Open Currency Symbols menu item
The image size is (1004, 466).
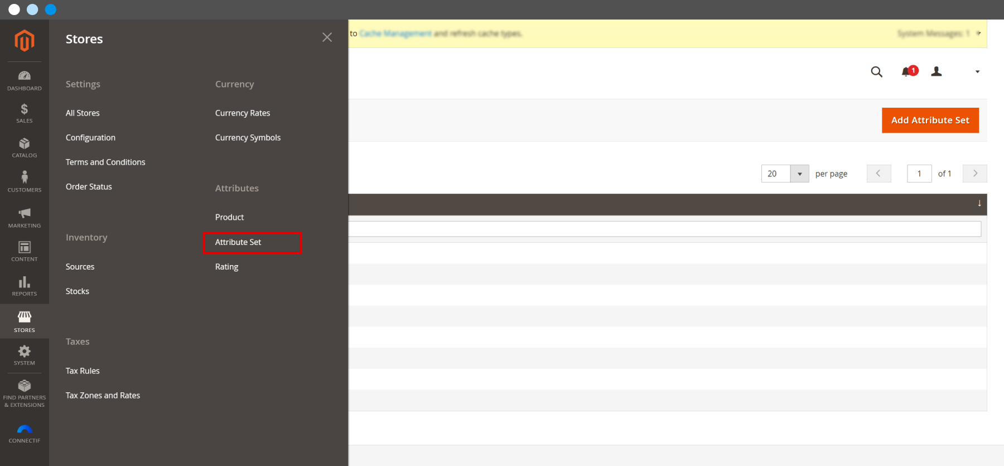pos(248,137)
